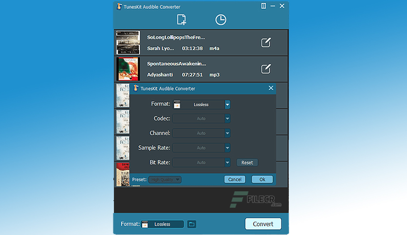The width and height of the screenshot is (407, 235).
Task: Click the SpontaneousAwakenin... title
Action: [177, 64]
